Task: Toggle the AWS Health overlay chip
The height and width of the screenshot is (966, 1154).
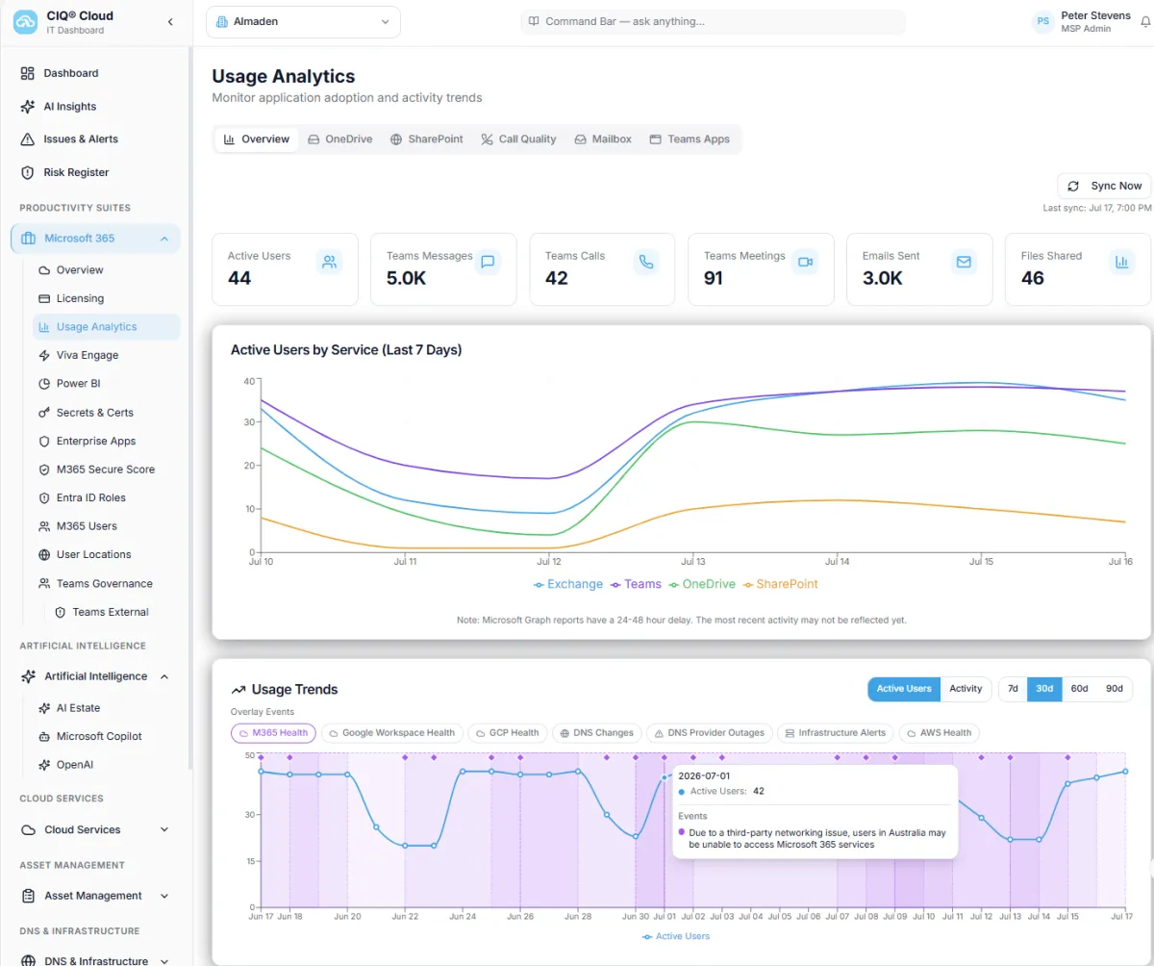Action: tap(939, 733)
